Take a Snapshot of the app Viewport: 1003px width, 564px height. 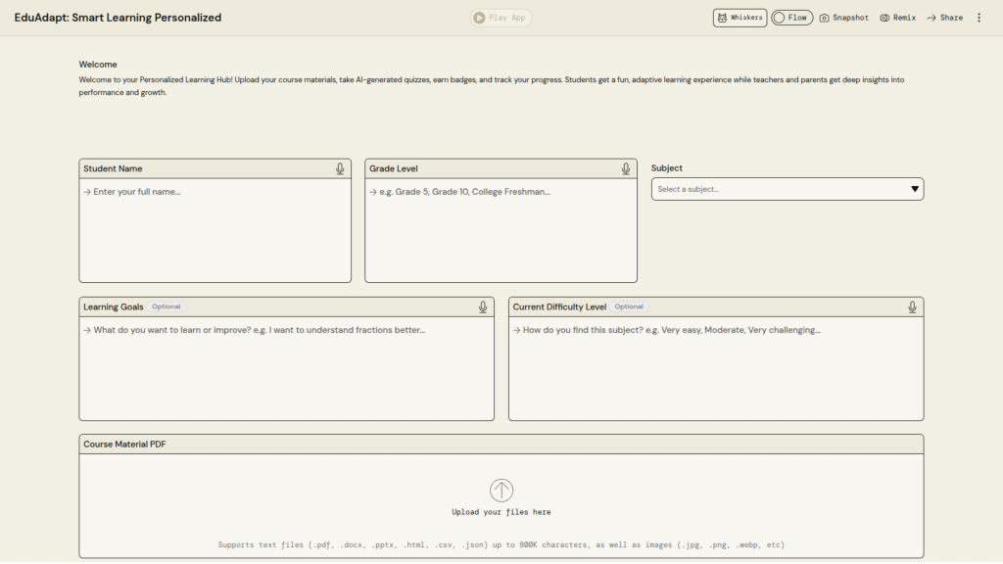click(843, 18)
